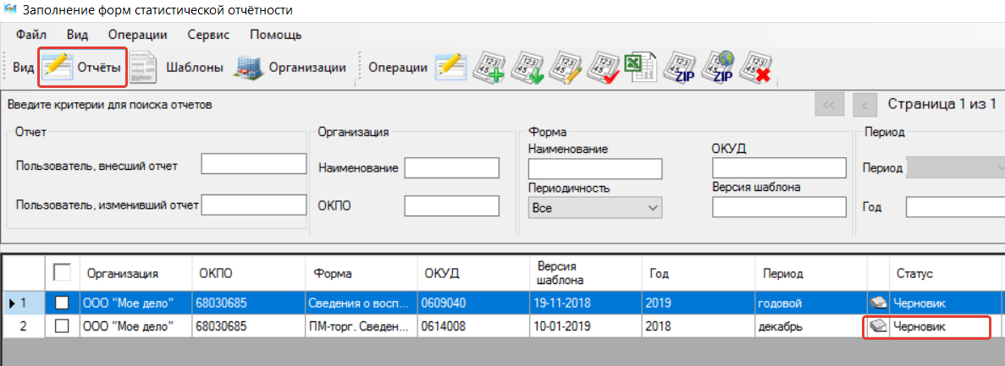The image size is (1005, 366).
Task: Open the Вид menu
Action: (78, 35)
